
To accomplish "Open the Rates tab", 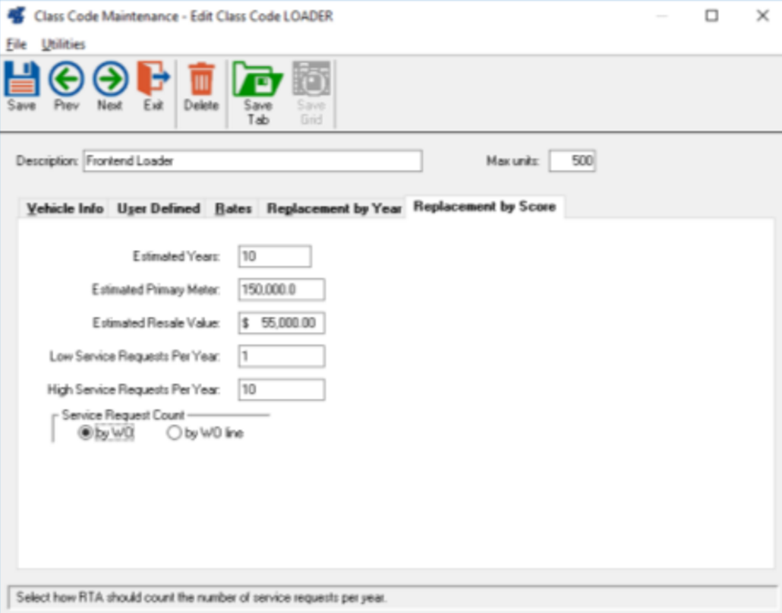I will point(233,208).
